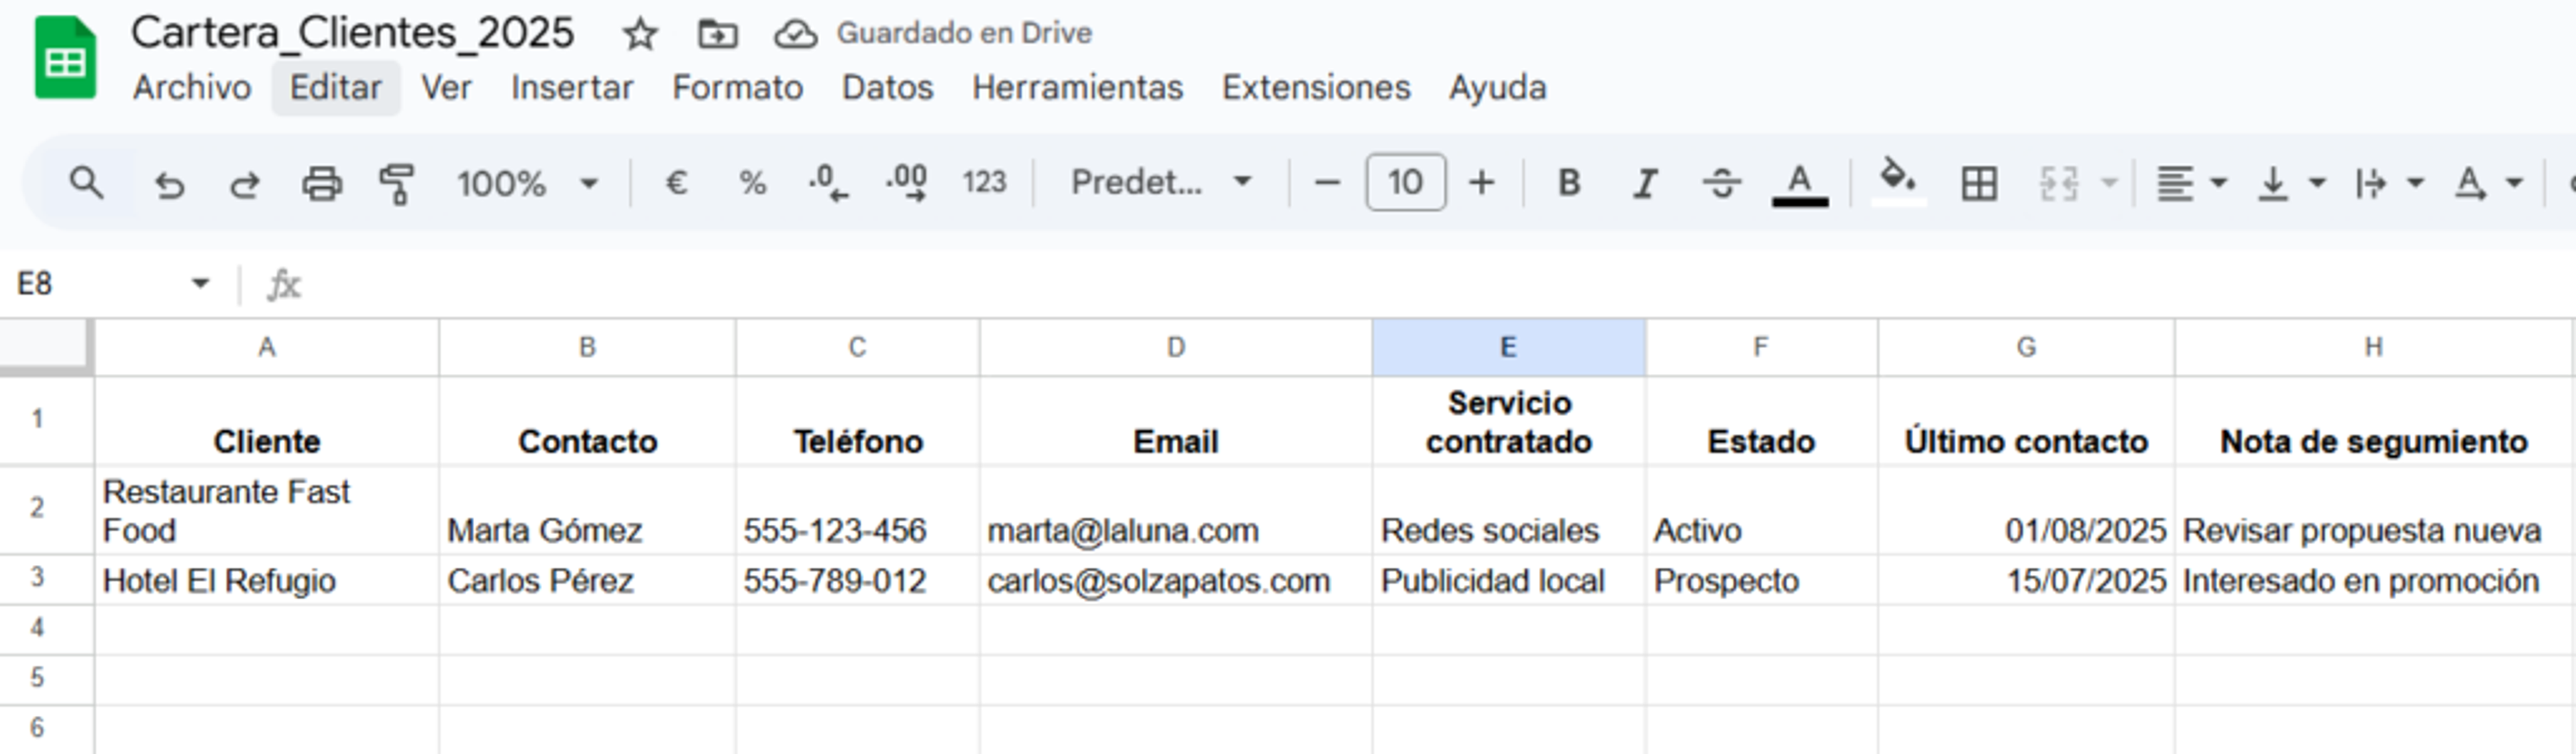Screen dimensions: 2576x754
Task: Decrease font size with minus button
Action: click(x=1326, y=183)
